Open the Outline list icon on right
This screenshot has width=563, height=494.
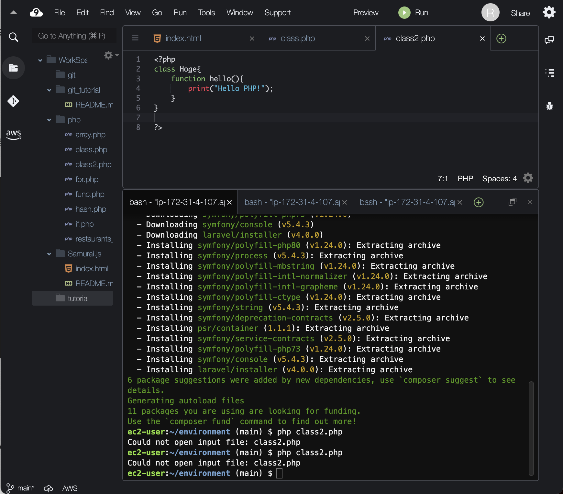click(x=549, y=73)
